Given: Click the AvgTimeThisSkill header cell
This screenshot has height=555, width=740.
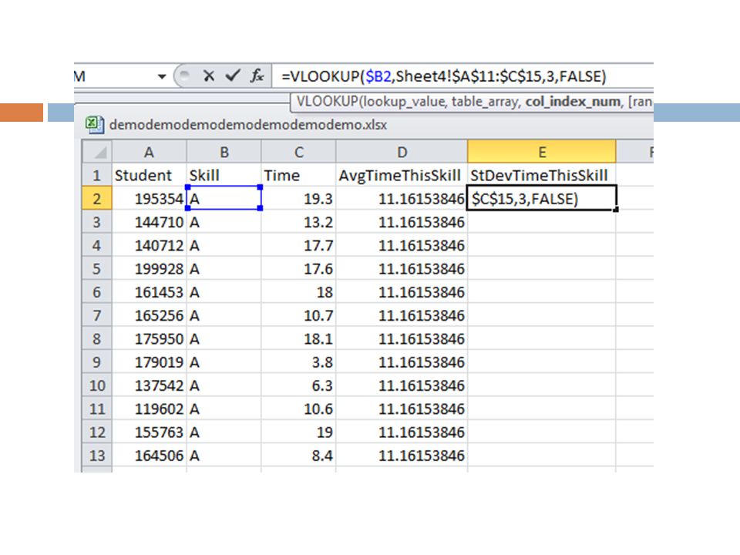Looking at the screenshot, I should point(402,175).
